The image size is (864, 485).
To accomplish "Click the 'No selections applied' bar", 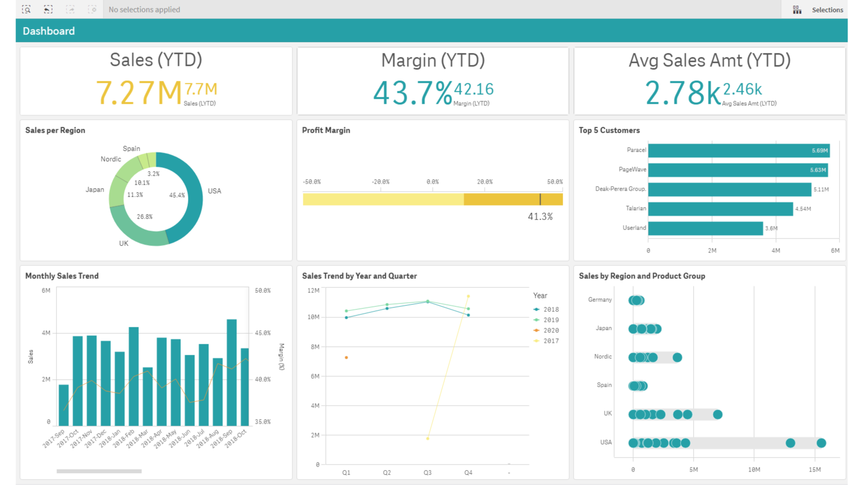I will pos(144,9).
